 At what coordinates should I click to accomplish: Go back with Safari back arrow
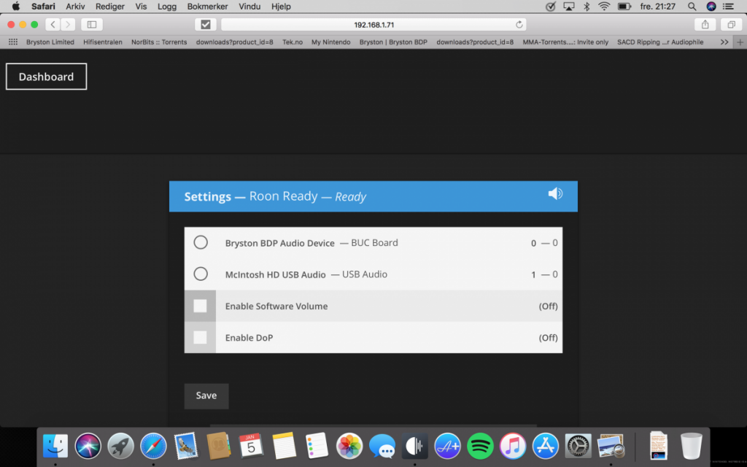tap(53, 24)
